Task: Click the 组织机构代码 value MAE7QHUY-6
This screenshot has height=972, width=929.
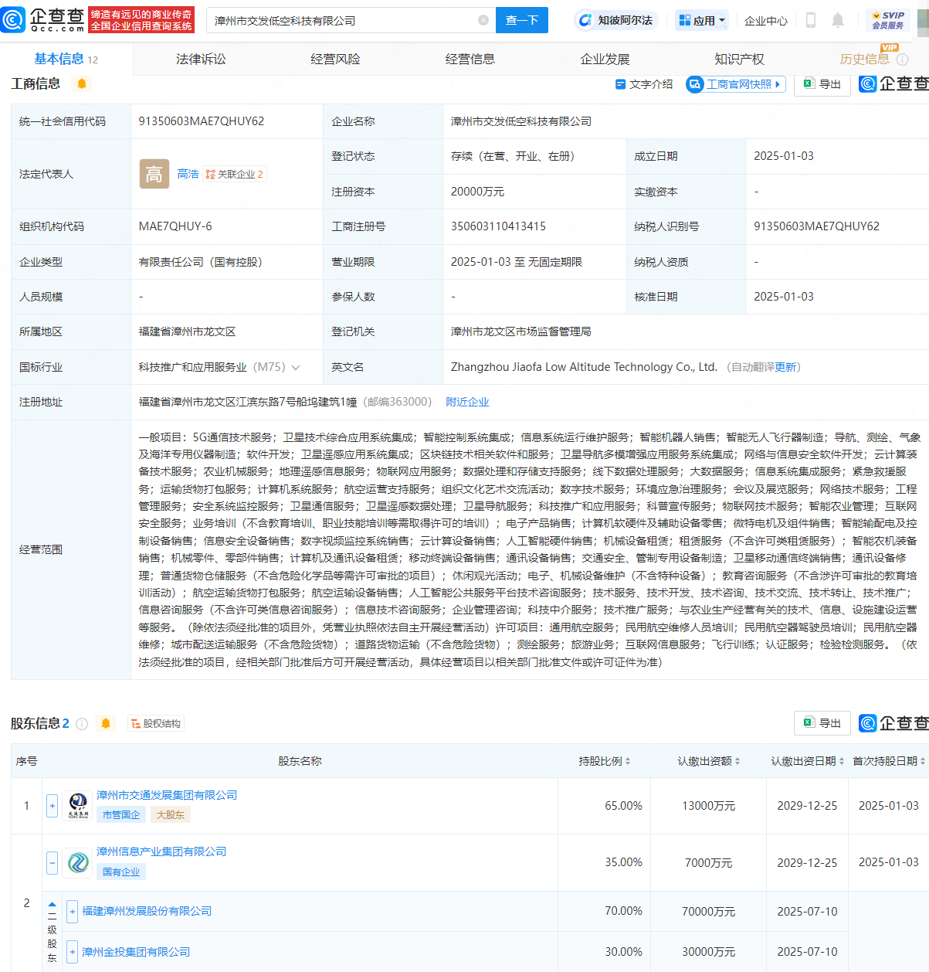Action: [175, 226]
